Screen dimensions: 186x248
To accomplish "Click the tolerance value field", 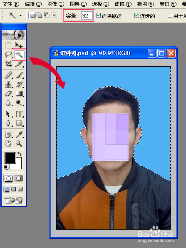I will coord(87,15).
